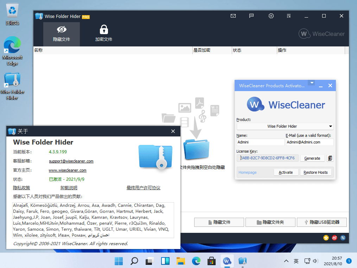Show hidden tray icons chevron

pyautogui.click(x=286, y=261)
